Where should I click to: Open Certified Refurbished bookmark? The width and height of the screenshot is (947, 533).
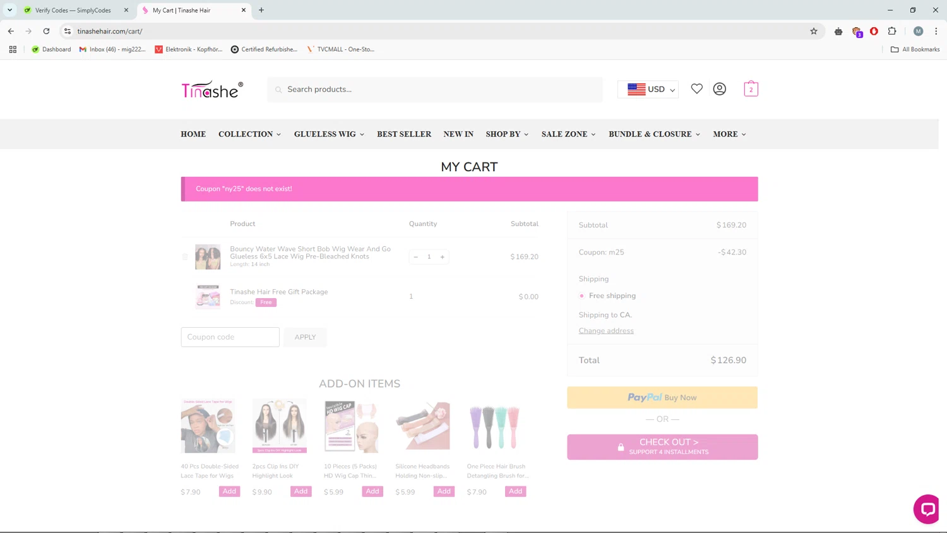click(x=264, y=49)
